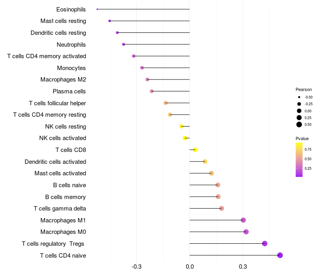317x277 pixels.
Task: Select the T cells CD4 naive dot
Action: [280, 255]
